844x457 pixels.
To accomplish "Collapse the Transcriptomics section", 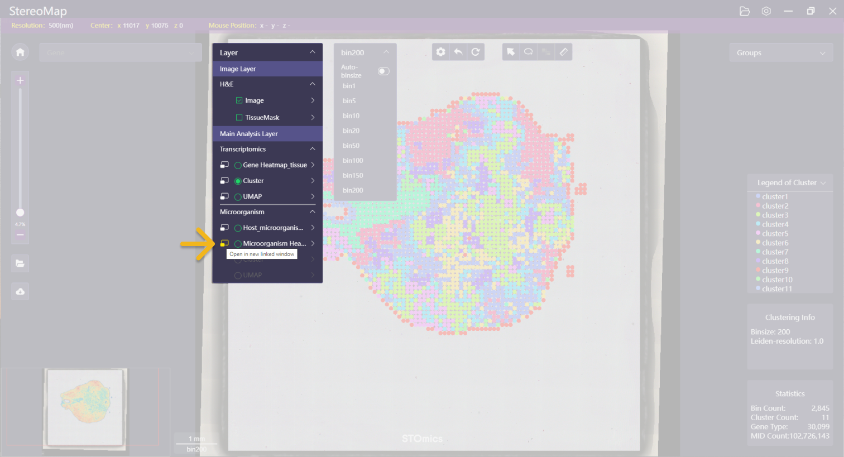I will (x=313, y=149).
